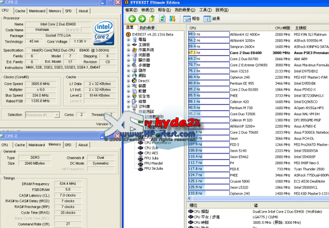
Task: Expand the 伺服器 tree node
Action: coord(129,55)
